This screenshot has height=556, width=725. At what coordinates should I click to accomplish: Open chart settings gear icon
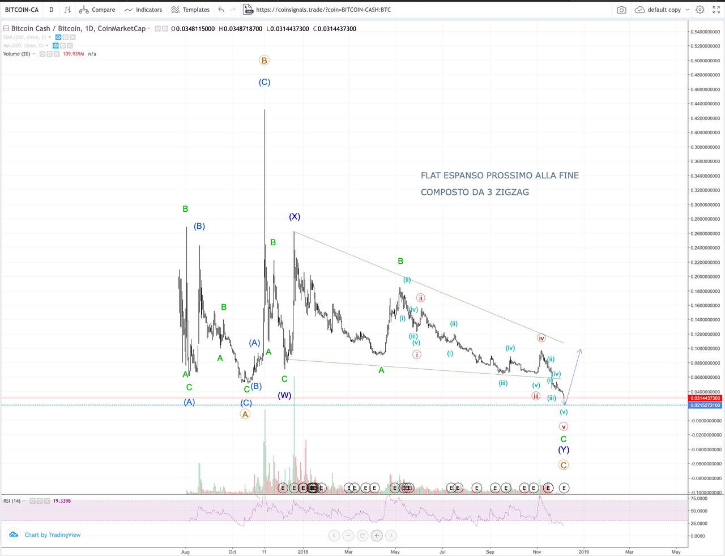coord(700,10)
